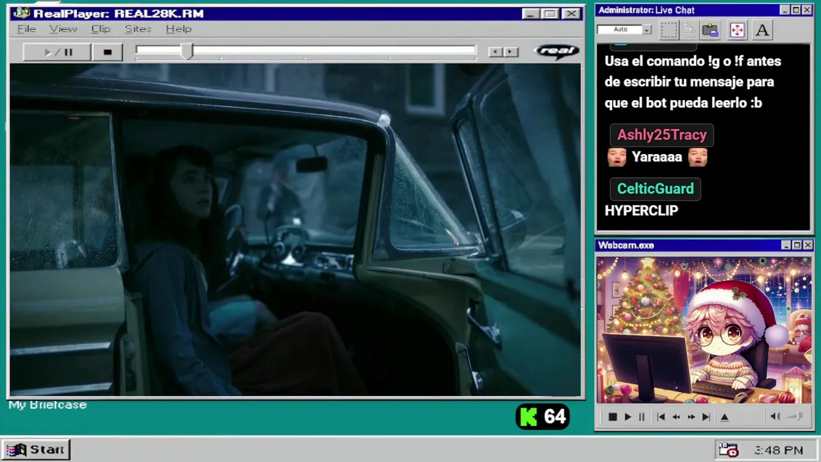
Task: Open the Help menu in RealPlayer
Action: pos(178,29)
